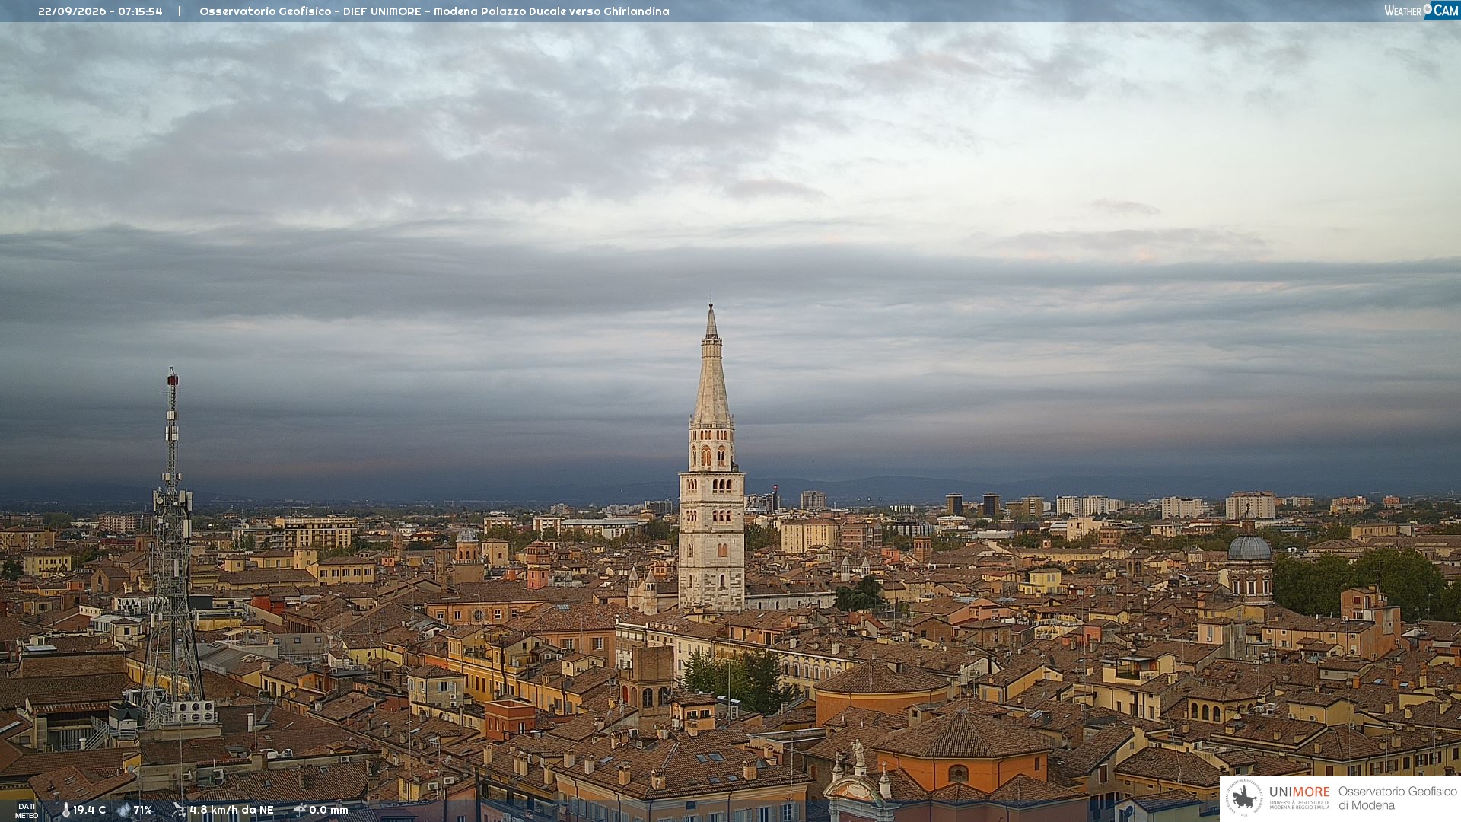Click the thermometer temperature icon
This screenshot has height=822, width=1461.
coord(66,811)
